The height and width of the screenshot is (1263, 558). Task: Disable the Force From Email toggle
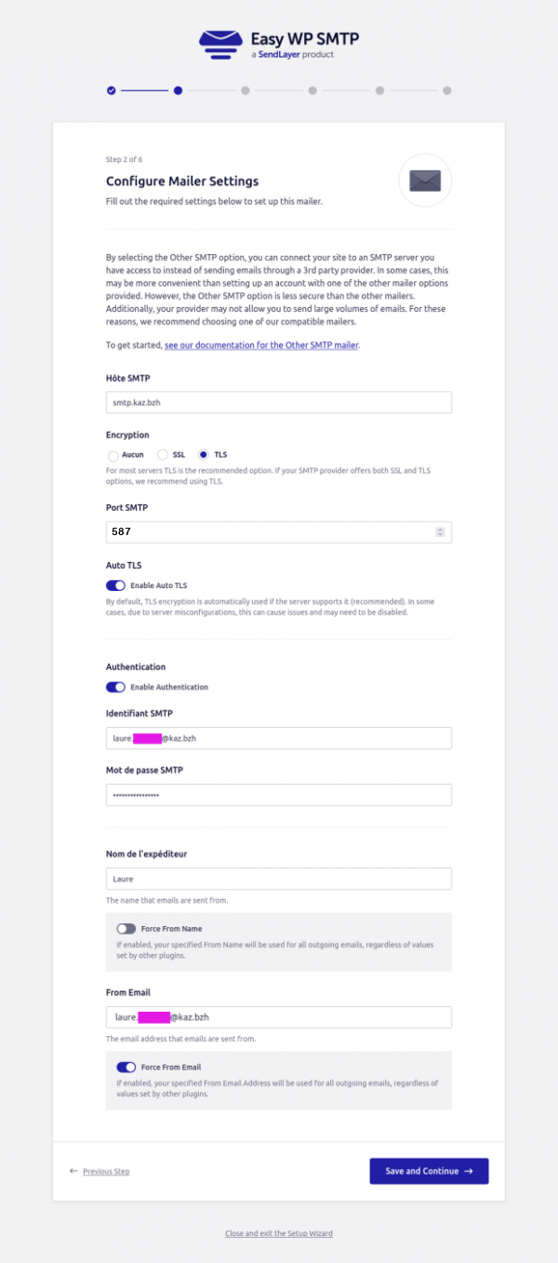[126, 1067]
